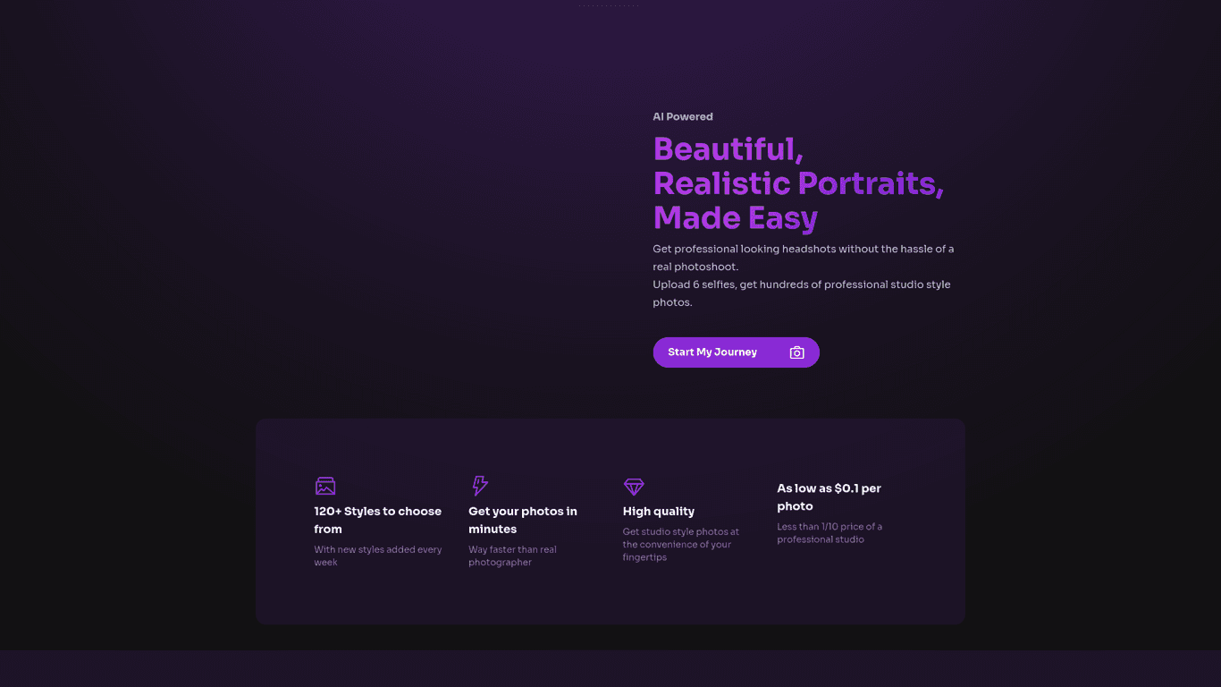1221x687 pixels.
Task: Click the Get professional looking headshots sentence
Action: point(804,258)
